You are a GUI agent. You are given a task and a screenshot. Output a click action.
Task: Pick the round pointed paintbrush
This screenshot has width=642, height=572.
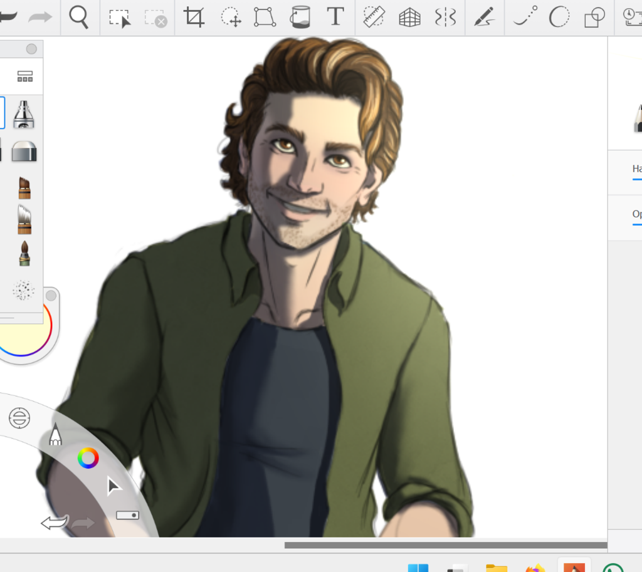pos(24,254)
